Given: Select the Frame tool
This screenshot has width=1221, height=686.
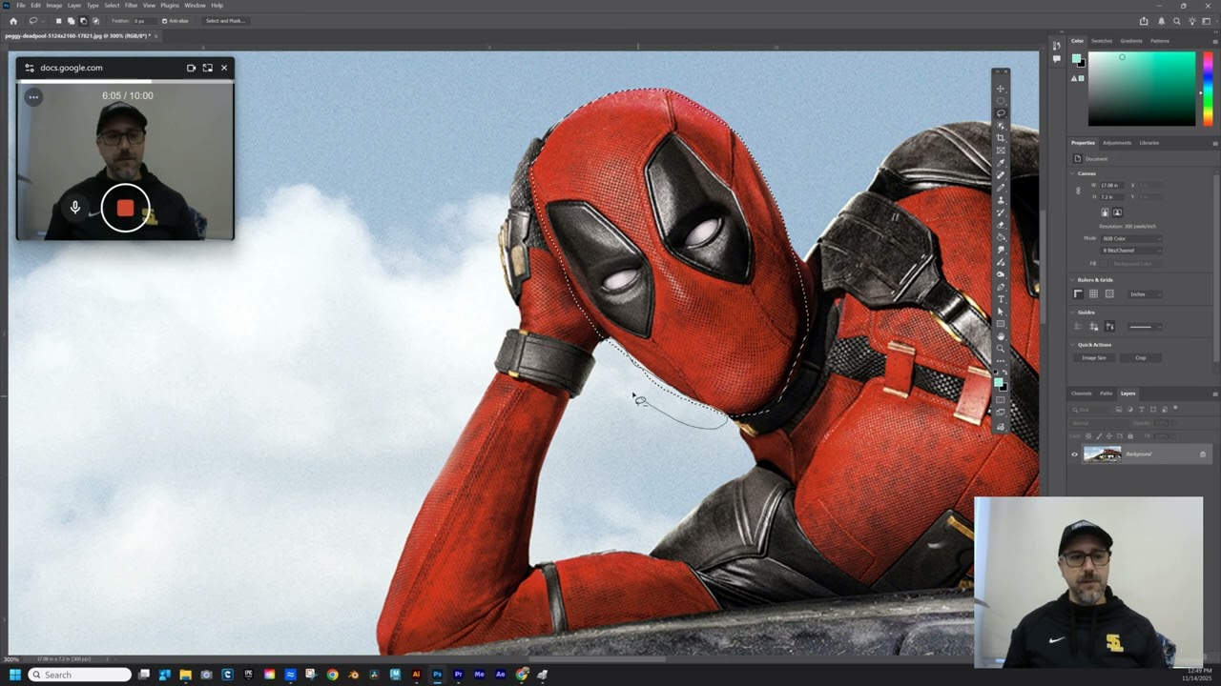Looking at the screenshot, I should [x=1001, y=151].
